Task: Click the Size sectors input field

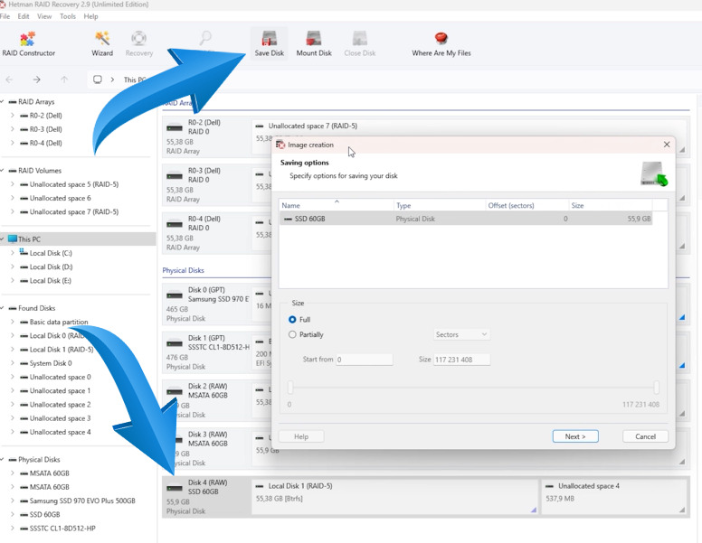Action: 461,360
